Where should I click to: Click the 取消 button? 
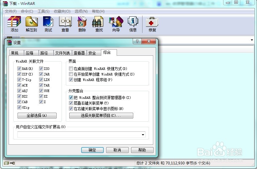(x=117, y=150)
